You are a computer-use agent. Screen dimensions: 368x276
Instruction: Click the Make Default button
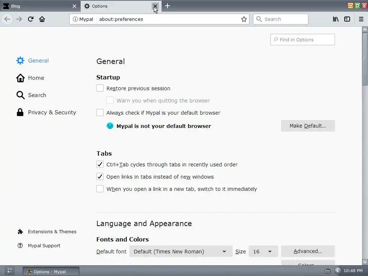308,126
